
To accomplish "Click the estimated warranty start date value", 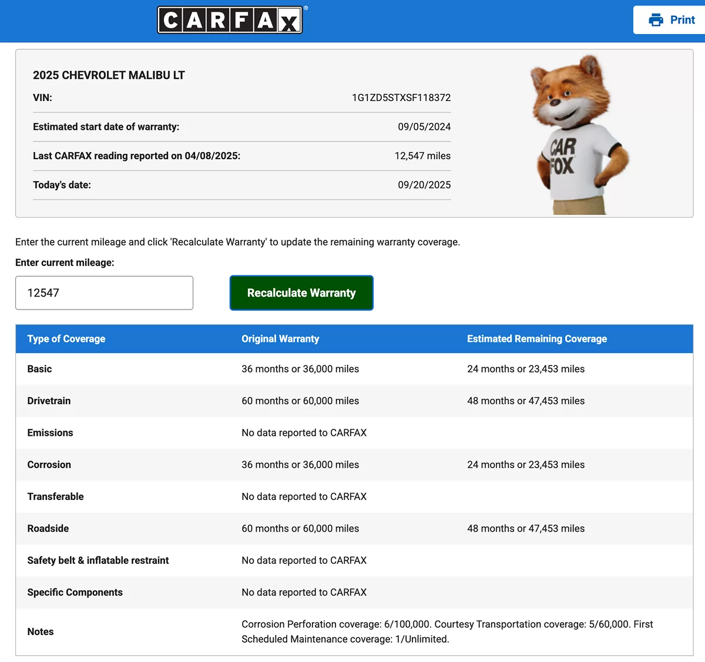I will [424, 127].
